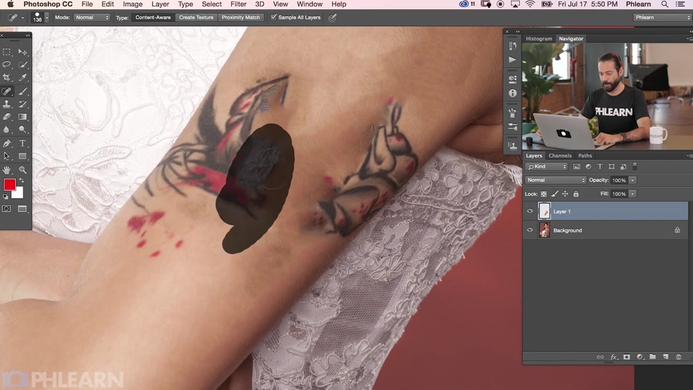Create new fill or adjustment layer
This screenshot has width=693, height=390.
point(640,357)
